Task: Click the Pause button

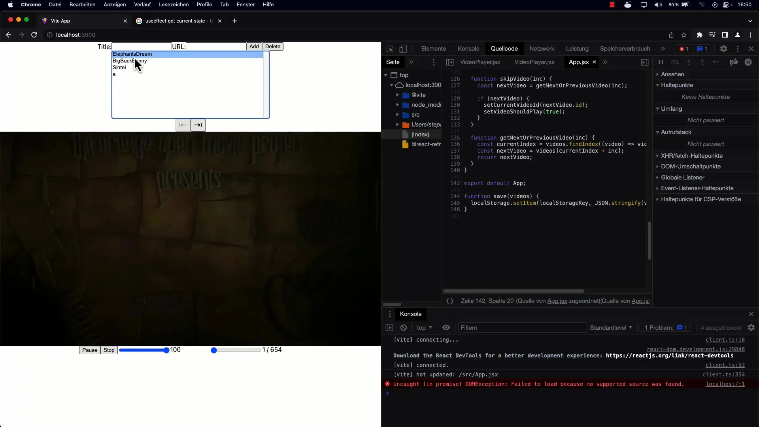Action: [x=90, y=350]
